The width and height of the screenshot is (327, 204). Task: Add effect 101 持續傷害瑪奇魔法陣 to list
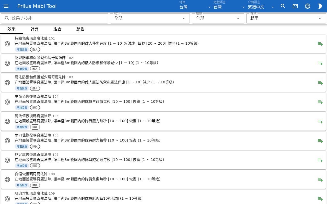tap(320, 44)
